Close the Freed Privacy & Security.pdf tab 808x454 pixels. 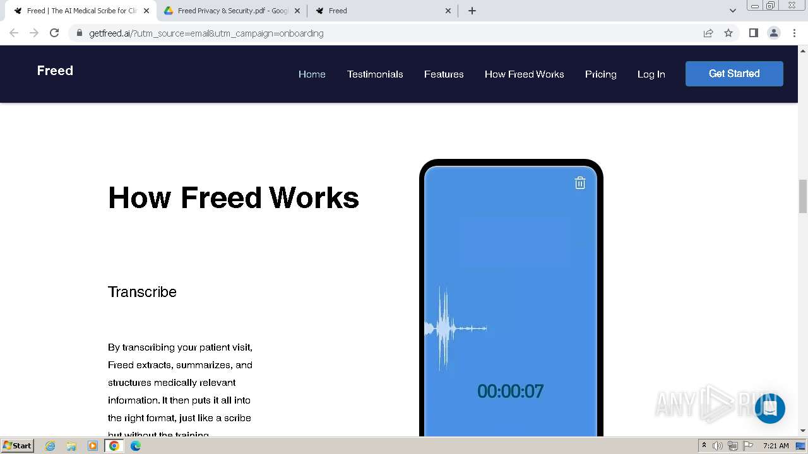[x=297, y=11]
